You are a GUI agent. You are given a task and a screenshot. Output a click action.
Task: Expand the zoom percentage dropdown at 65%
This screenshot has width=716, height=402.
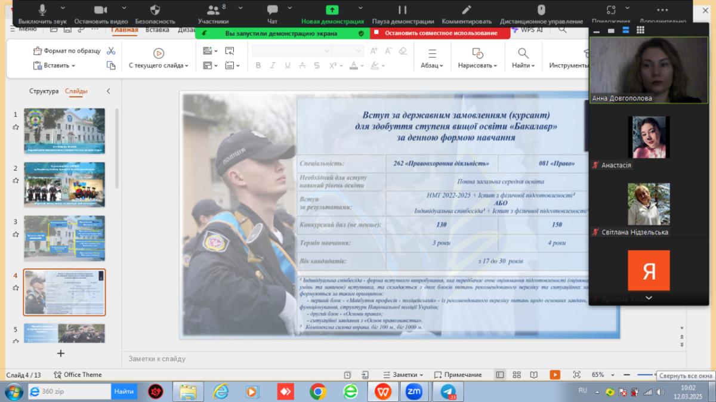(x=613, y=375)
